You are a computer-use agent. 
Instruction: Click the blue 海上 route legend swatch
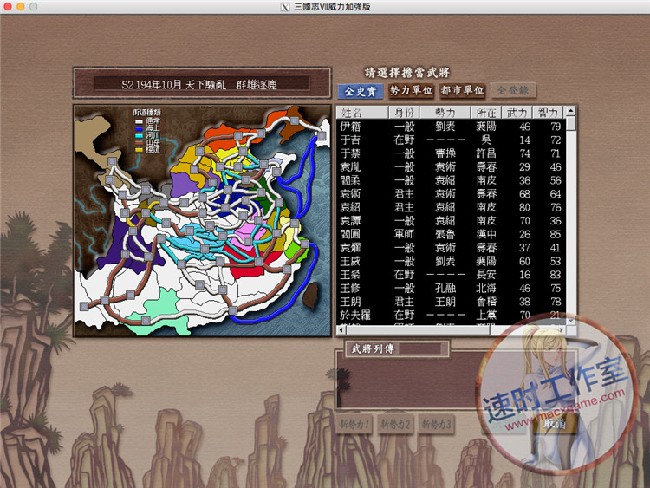tap(139, 128)
